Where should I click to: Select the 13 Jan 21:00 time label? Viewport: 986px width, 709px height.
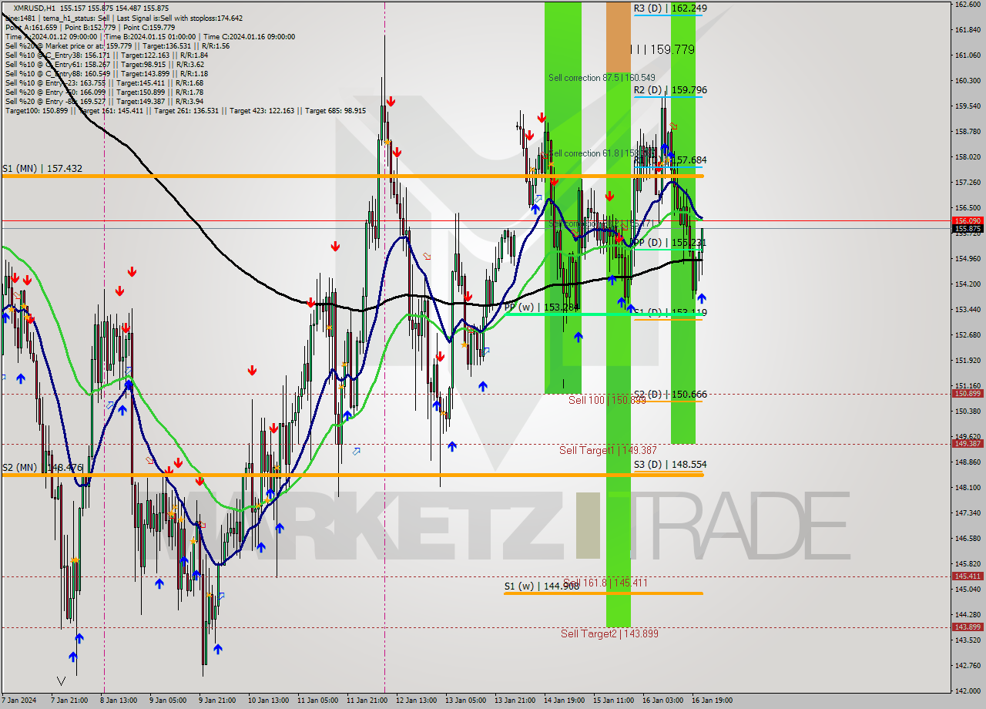pyautogui.click(x=515, y=701)
